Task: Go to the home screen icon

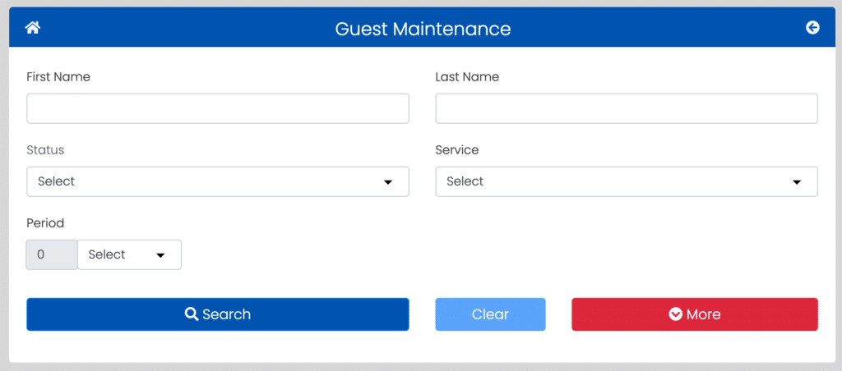Action: coord(33,27)
